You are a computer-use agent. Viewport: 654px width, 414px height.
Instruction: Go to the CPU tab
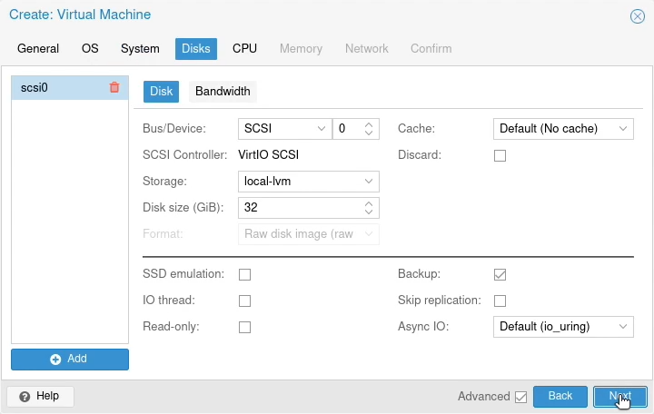coord(244,49)
